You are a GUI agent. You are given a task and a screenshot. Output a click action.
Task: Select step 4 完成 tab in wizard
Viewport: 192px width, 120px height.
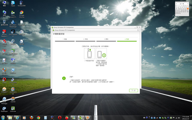127,40
